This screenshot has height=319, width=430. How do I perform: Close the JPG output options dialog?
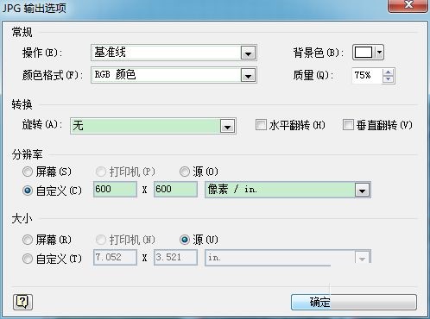coord(408,5)
